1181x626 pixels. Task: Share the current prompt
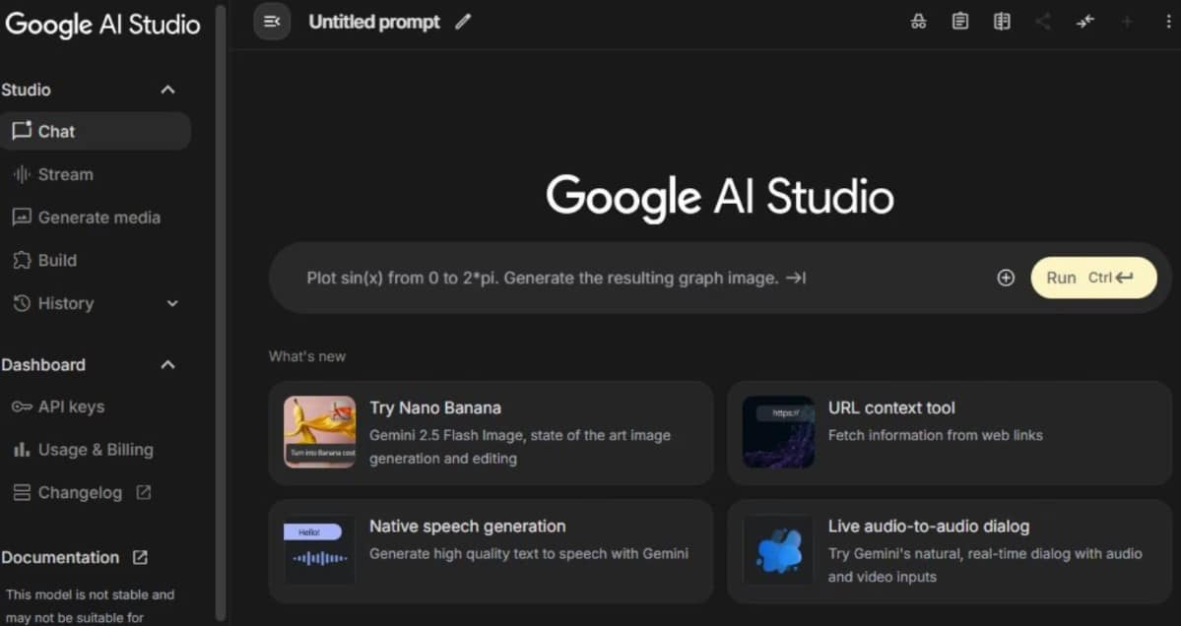point(1043,21)
